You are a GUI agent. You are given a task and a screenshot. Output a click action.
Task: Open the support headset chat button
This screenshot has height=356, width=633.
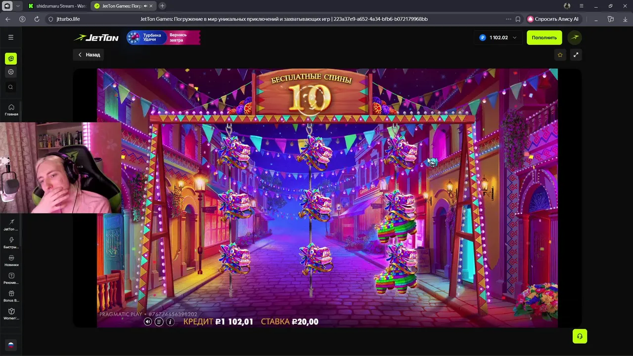click(x=580, y=336)
